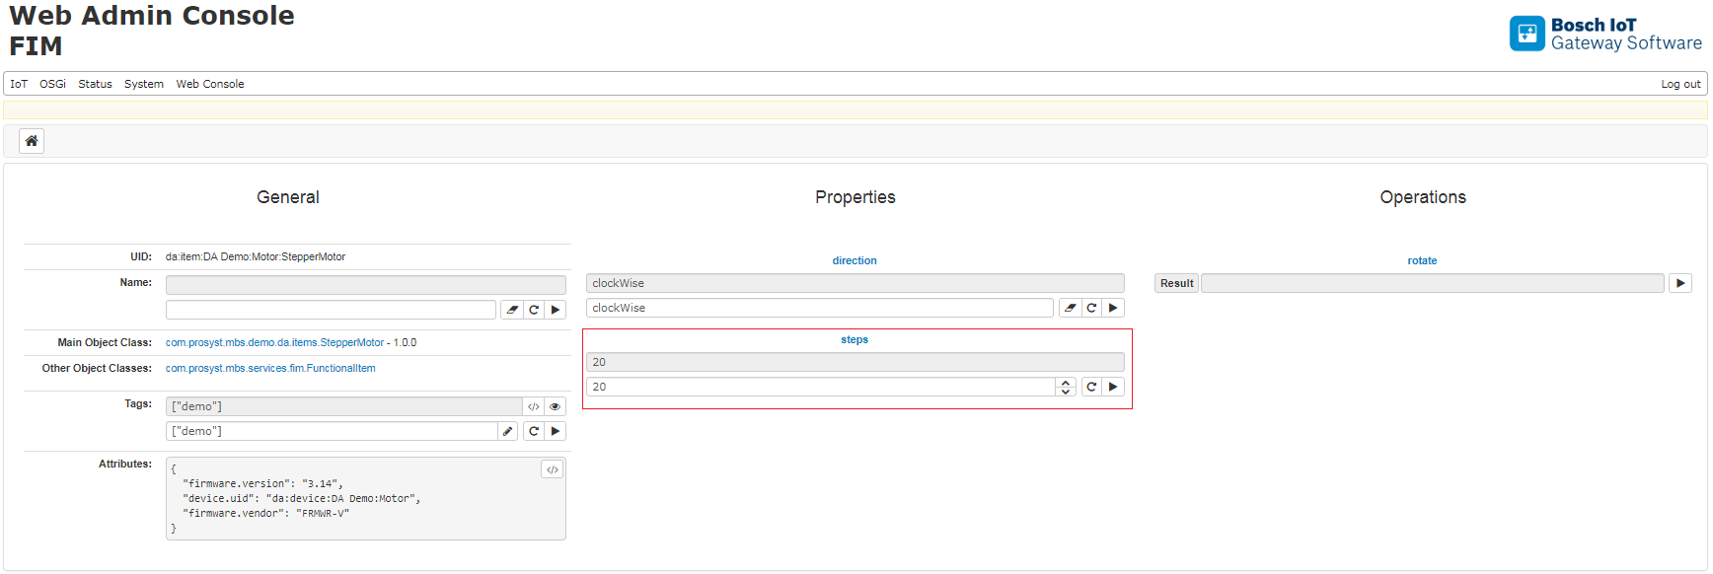1713x574 pixels.
Task: Click the play button next to the rotate Result field
Action: coord(1681,283)
